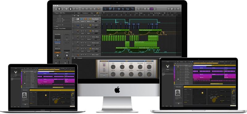The height and width of the screenshot is (114, 247).
Task: Click the Alternative tab on the left MacBook
Action: 25,90
